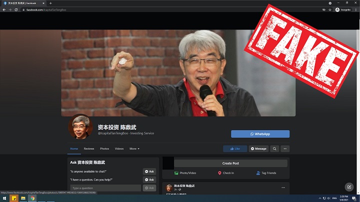Add Photo/Video to post
The width and height of the screenshot is (360, 202).
click(x=185, y=173)
